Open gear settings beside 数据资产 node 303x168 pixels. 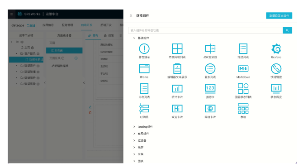(x=38, y=66)
